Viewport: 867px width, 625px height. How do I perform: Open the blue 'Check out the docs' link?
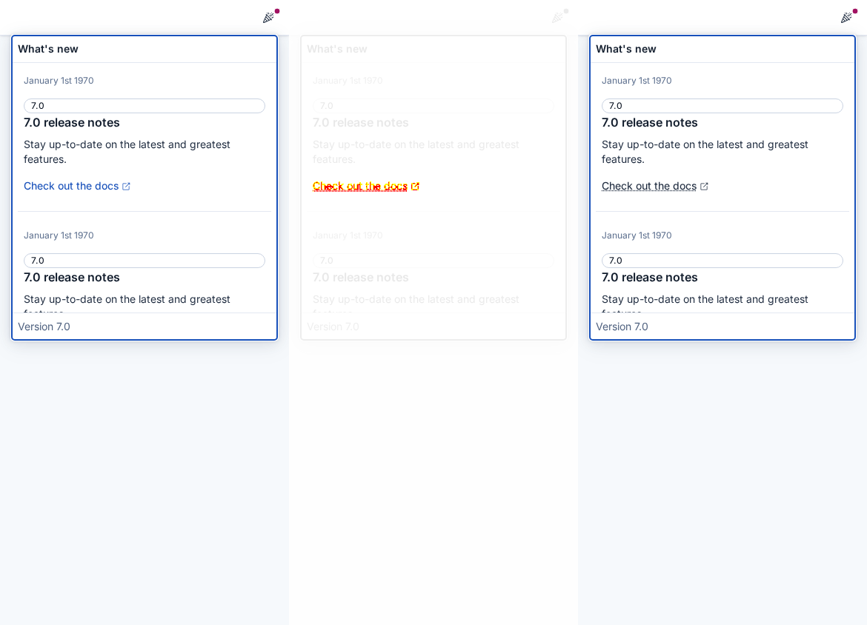[71, 186]
